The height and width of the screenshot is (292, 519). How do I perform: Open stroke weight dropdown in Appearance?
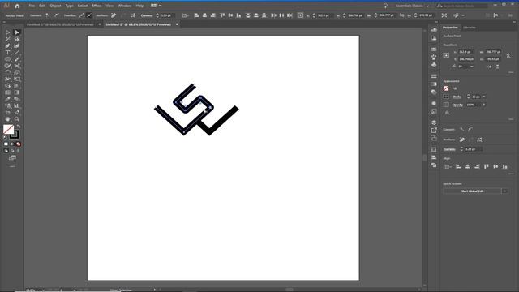(484, 97)
